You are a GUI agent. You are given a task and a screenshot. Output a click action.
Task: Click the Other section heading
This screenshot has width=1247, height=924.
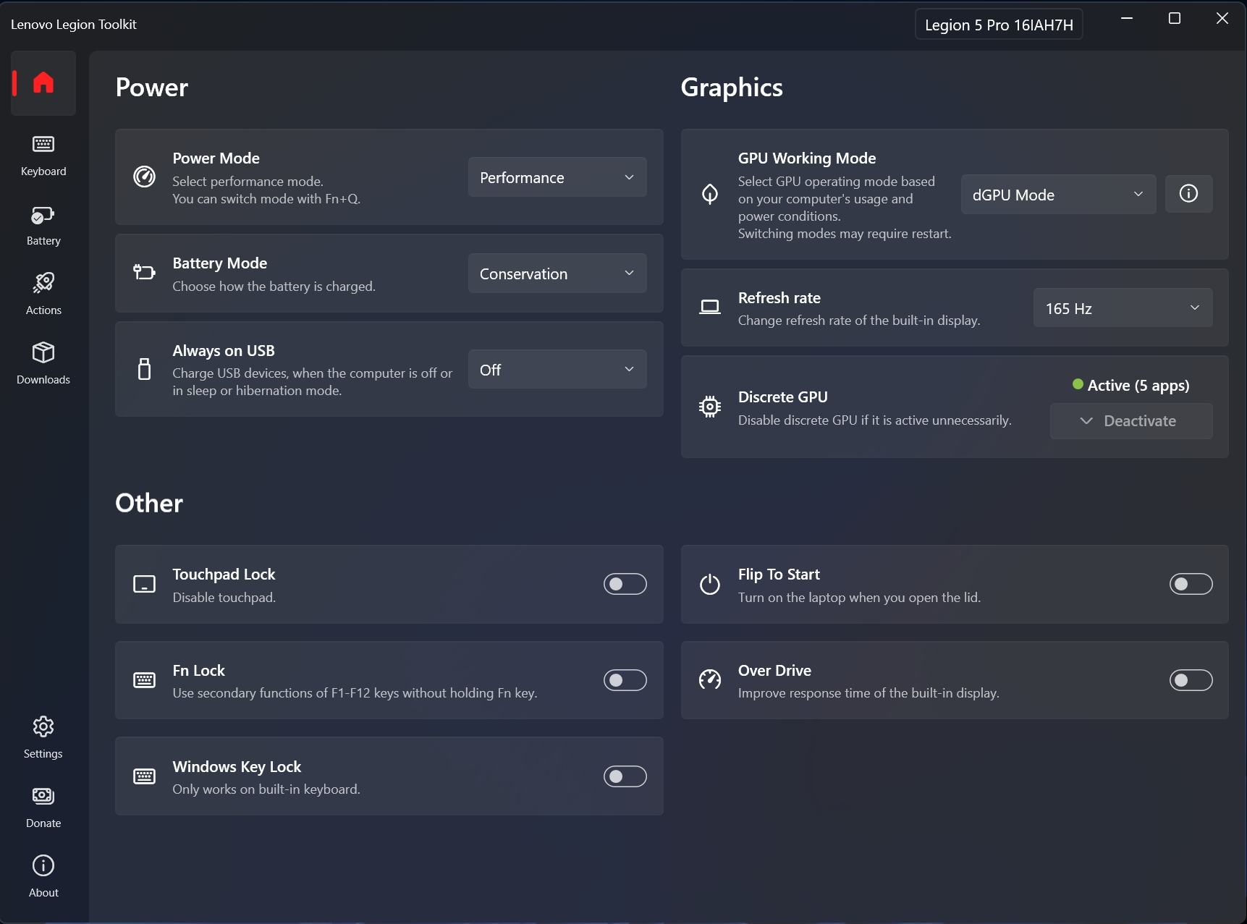pos(149,503)
